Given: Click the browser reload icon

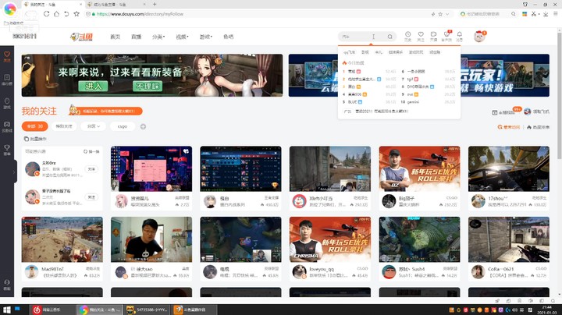Looking at the screenshot, I should [x=46, y=14].
